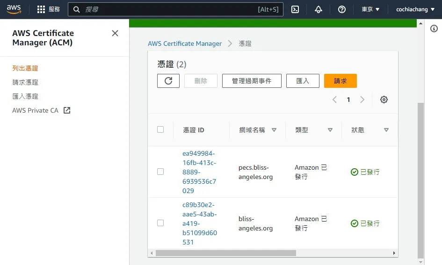Screen dimensions: 442x265
Task: Click the search magnifier icon
Action: click(x=76, y=9)
